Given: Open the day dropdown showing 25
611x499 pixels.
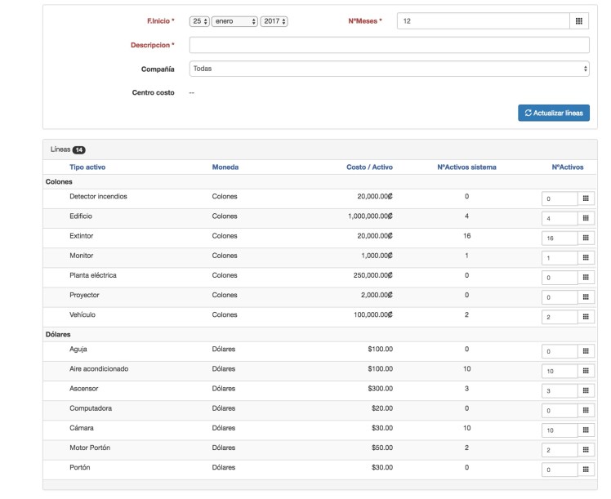Looking at the screenshot, I should tap(199, 20).
